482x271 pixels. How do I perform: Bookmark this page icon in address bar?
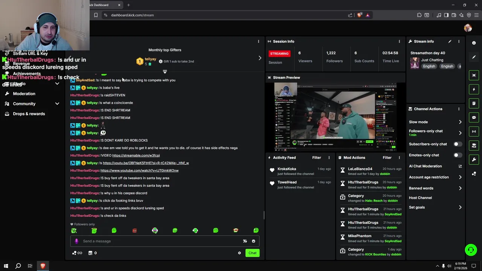click(x=96, y=15)
